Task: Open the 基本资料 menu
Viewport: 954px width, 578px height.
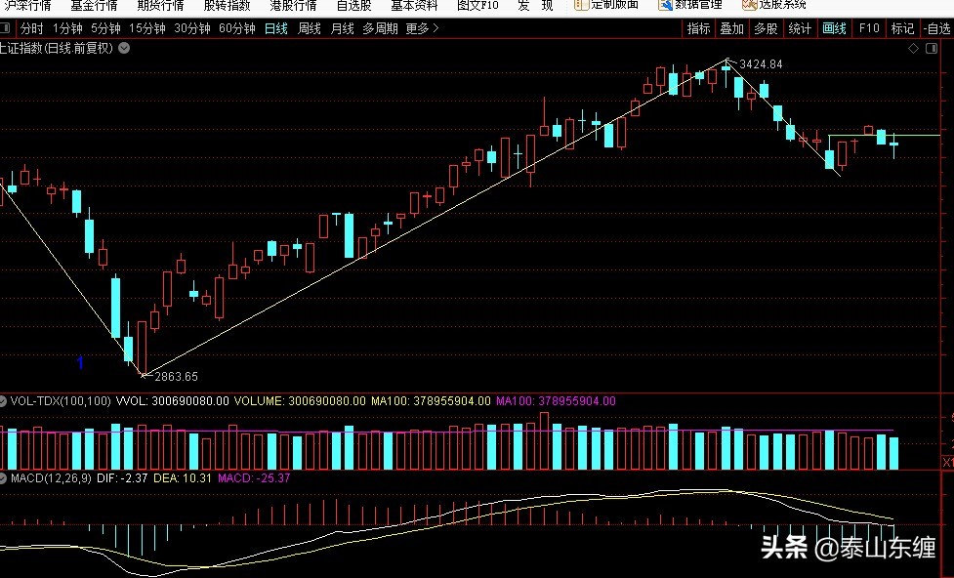Action: [414, 6]
